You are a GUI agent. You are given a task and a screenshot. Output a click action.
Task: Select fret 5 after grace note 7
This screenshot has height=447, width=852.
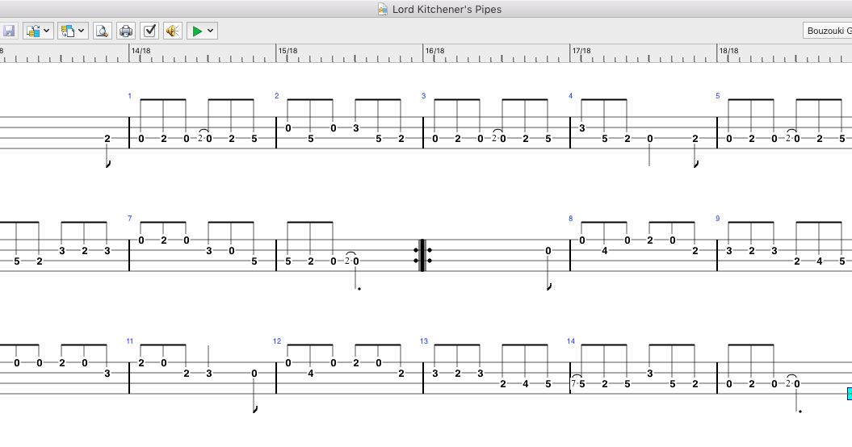click(582, 384)
